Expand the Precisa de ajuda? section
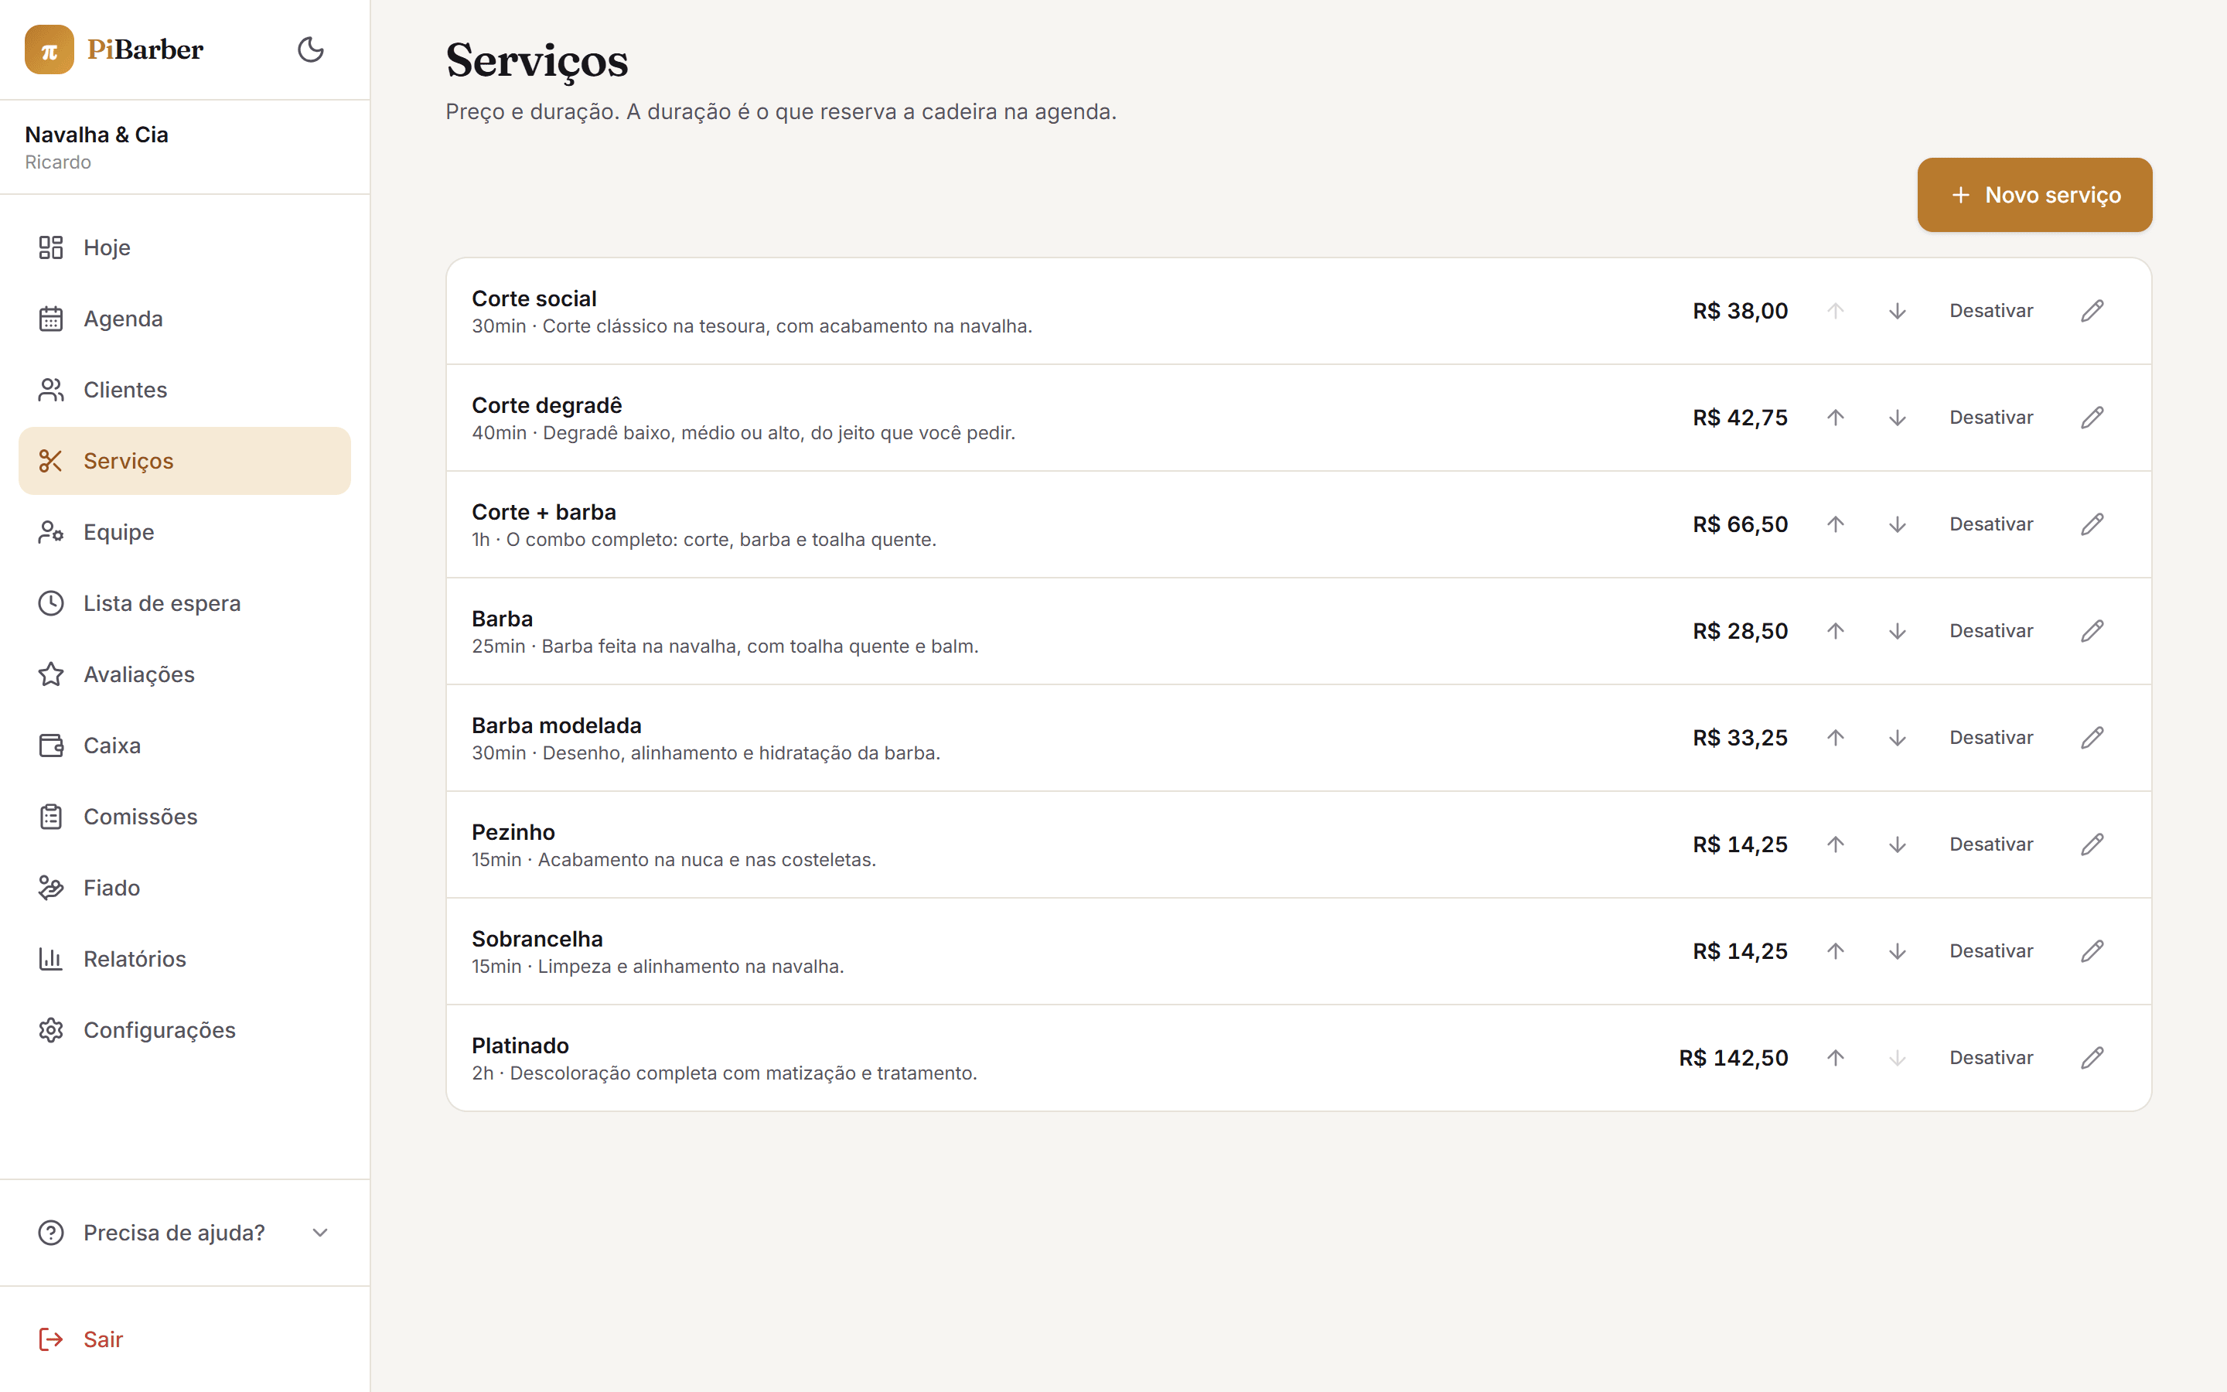The height and width of the screenshot is (1392, 2227). click(185, 1233)
